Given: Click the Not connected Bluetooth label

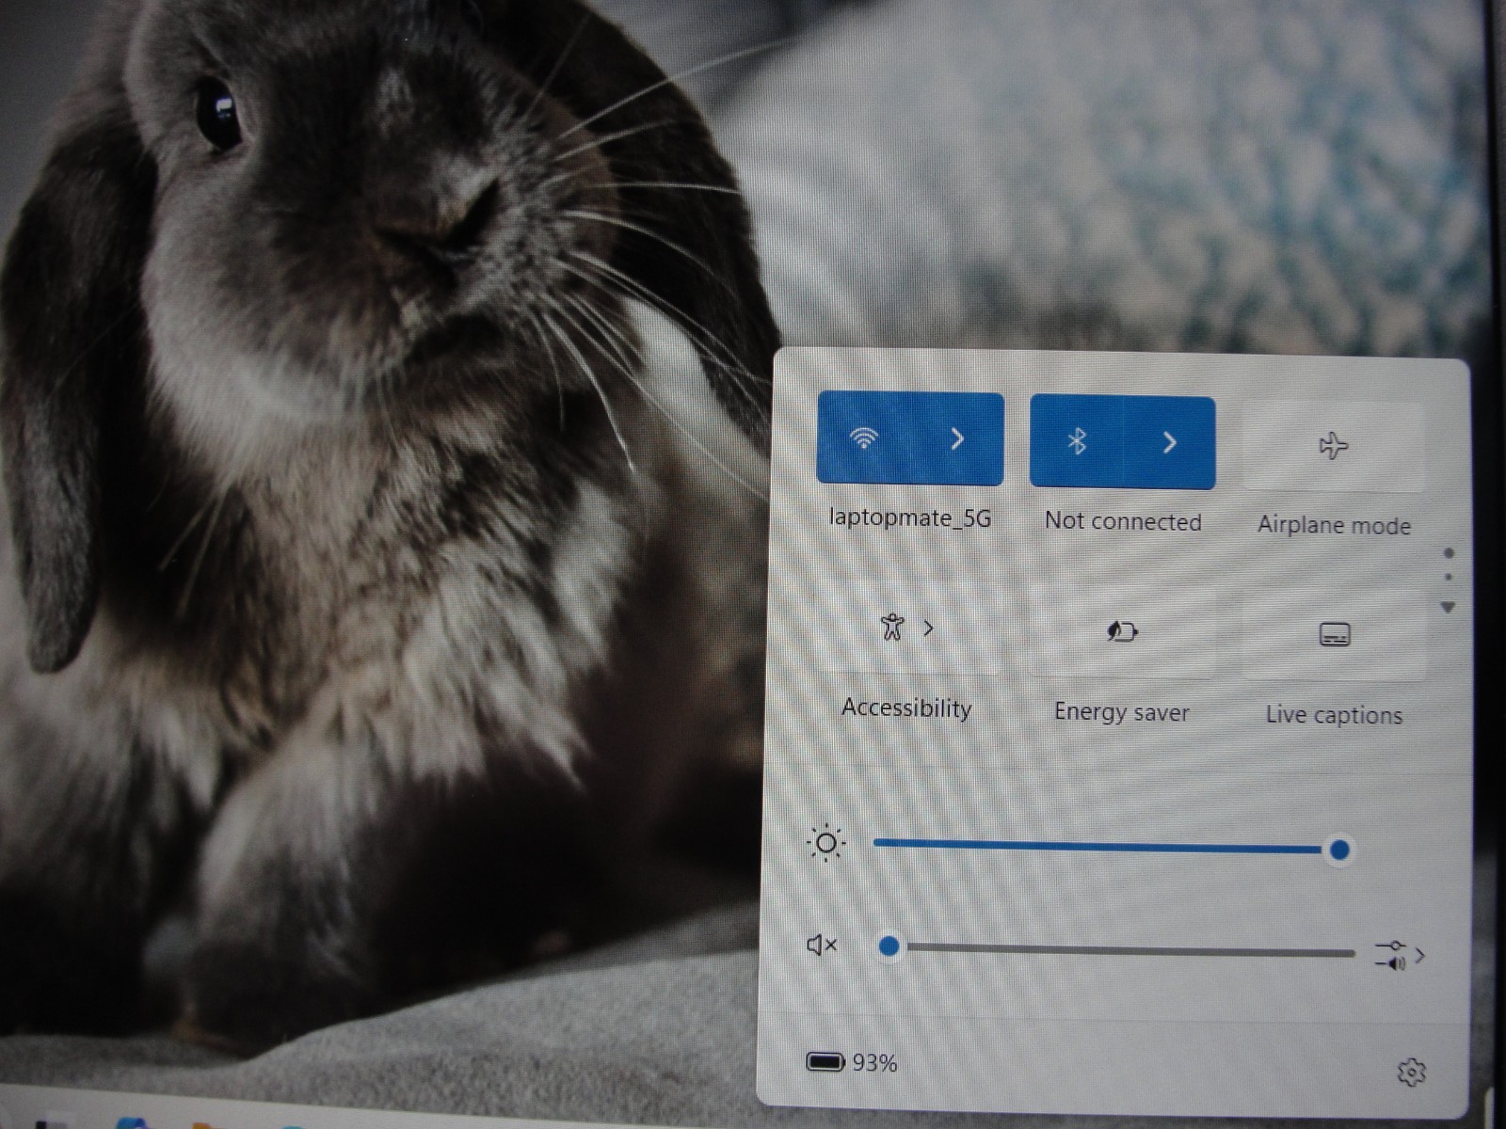Looking at the screenshot, I should coord(1123,521).
